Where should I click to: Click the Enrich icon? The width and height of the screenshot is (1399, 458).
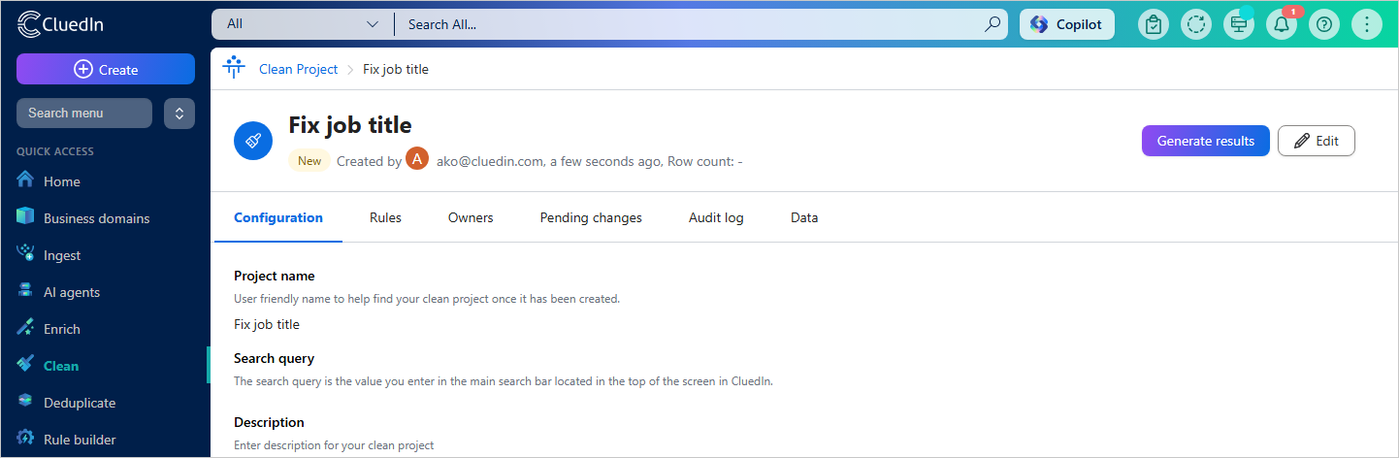(26, 328)
